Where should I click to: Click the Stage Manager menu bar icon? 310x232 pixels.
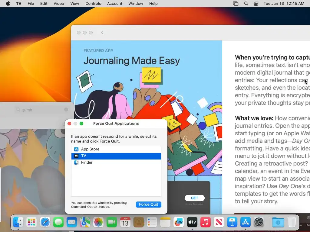coord(236,4)
